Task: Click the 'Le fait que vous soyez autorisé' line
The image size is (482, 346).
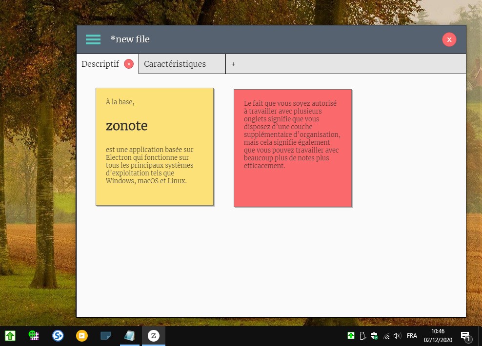Action: 290,103
